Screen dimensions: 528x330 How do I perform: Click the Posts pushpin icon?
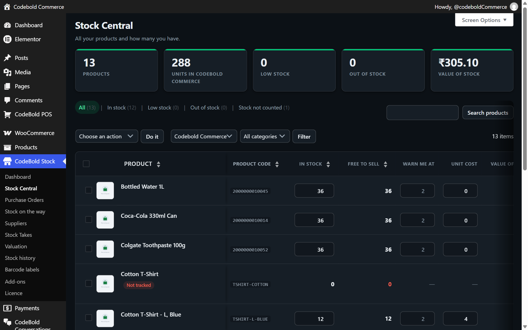coord(7,58)
